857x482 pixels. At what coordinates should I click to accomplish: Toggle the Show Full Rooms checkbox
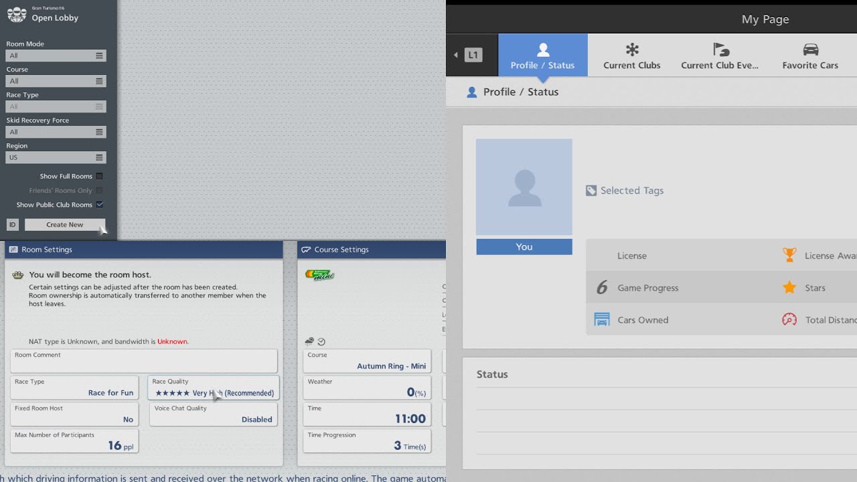click(100, 176)
